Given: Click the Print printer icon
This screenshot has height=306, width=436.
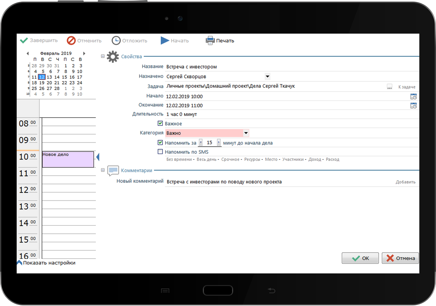Looking at the screenshot, I should pos(210,41).
